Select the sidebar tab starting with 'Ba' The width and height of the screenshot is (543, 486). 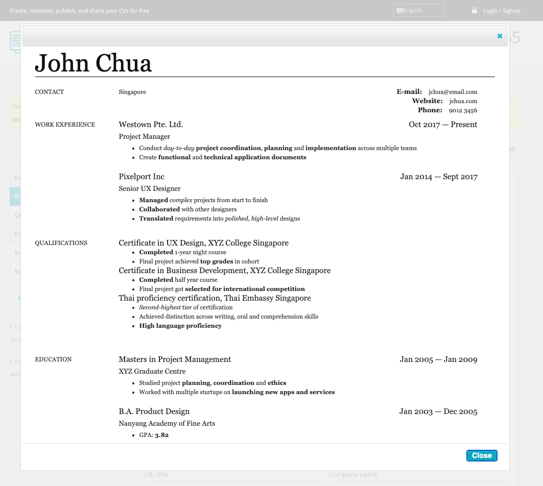15,178
